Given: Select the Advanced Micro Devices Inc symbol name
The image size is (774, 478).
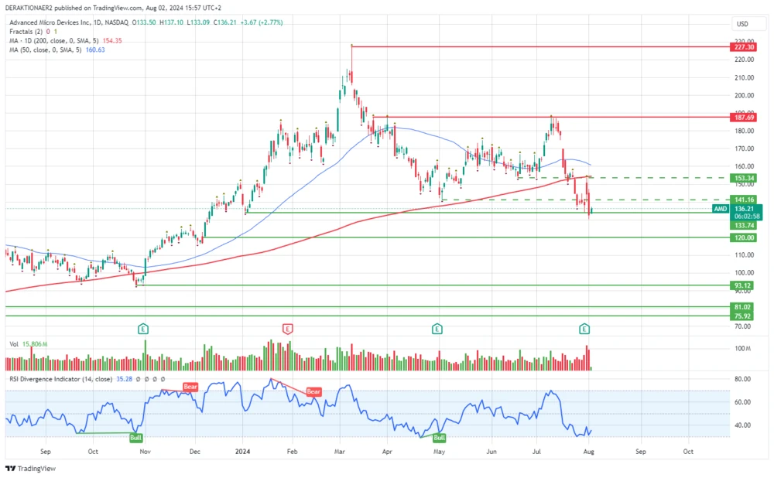Looking at the screenshot, I should [50, 23].
